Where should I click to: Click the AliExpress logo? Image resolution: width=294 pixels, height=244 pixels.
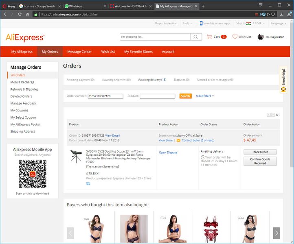(25, 37)
